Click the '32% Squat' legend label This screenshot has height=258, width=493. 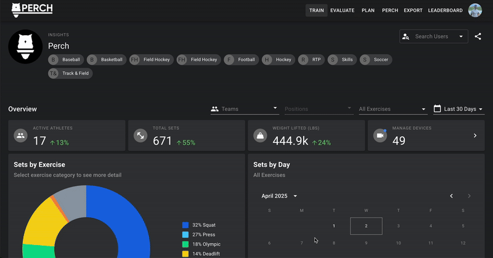(x=204, y=225)
